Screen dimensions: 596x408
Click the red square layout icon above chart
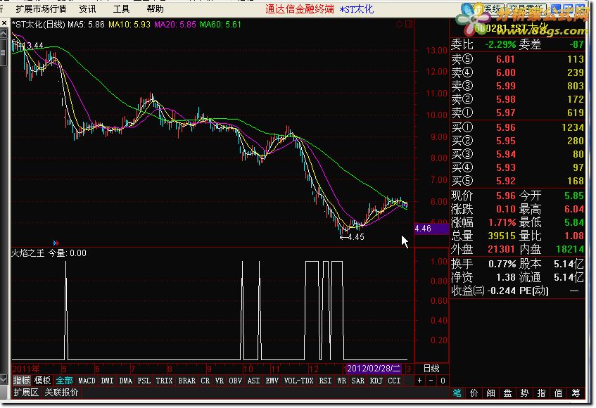(409, 25)
